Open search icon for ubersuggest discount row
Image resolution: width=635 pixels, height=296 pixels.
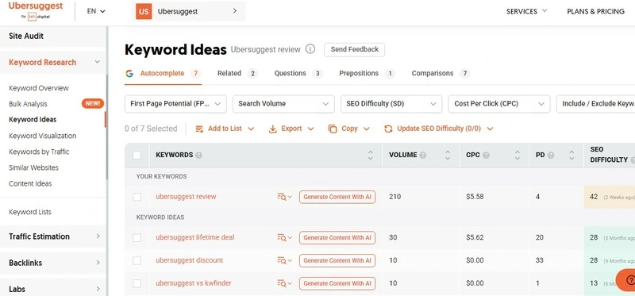click(284, 260)
